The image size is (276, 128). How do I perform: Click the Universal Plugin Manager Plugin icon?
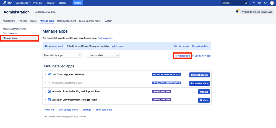point(49,100)
